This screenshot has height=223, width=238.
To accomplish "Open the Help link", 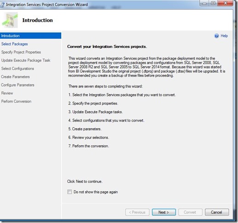I will click(x=224, y=36).
